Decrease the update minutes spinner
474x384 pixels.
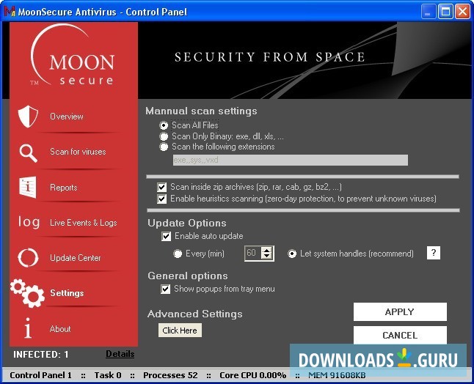pos(266,256)
